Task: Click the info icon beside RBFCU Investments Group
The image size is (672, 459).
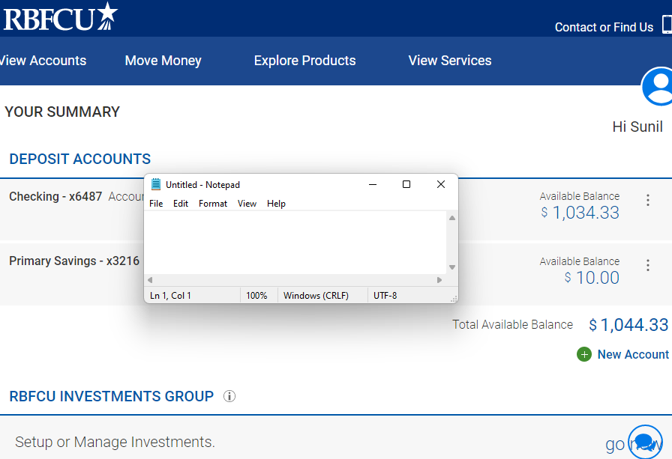Action: pyautogui.click(x=229, y=396)
